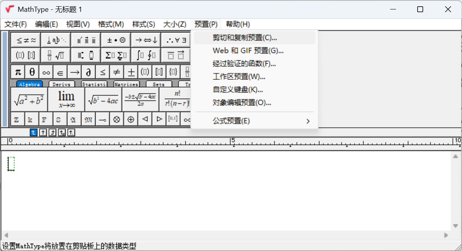Choose 剪切和复制预置(C)... from the menu

(x=255, y=38)
